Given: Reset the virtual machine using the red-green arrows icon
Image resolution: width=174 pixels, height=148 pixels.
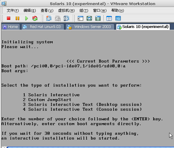Looking at the screenshot, I should [x=35, y=18].
